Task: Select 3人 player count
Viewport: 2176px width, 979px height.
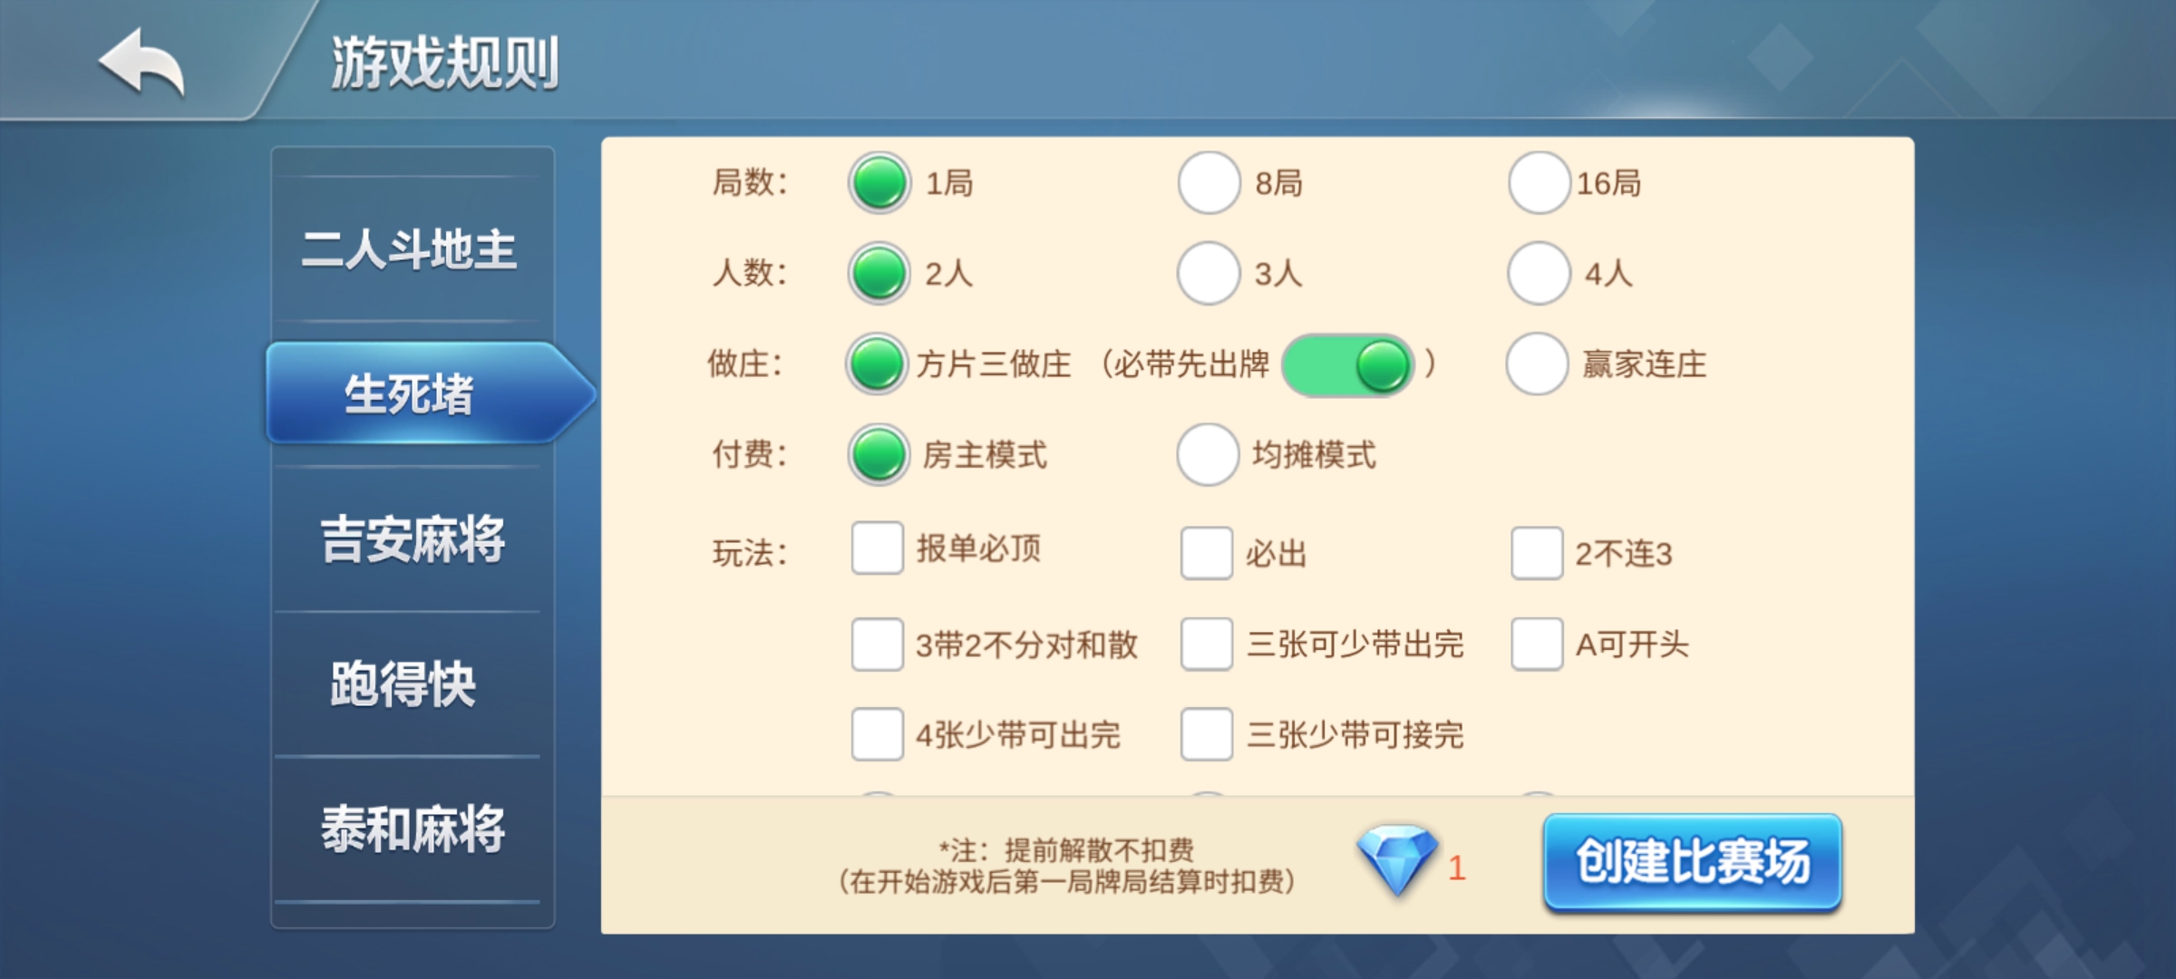Action: 1209,273
